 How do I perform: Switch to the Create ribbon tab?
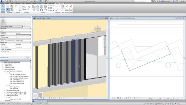pos(7,3)
